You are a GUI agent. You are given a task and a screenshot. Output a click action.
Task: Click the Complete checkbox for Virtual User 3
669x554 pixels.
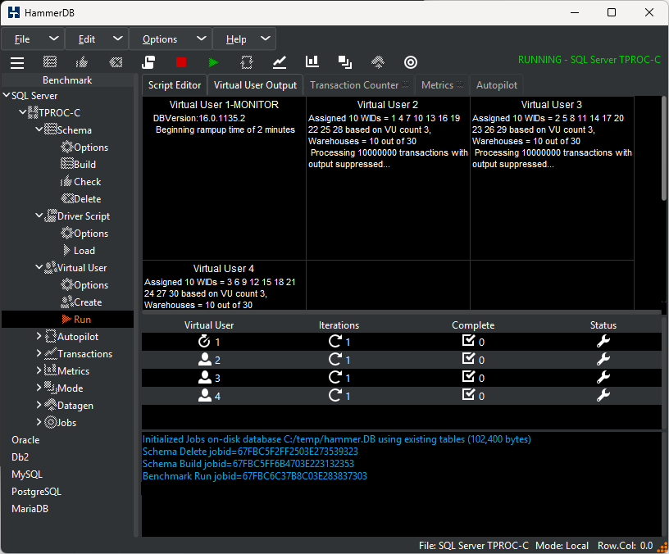(468, 377)
